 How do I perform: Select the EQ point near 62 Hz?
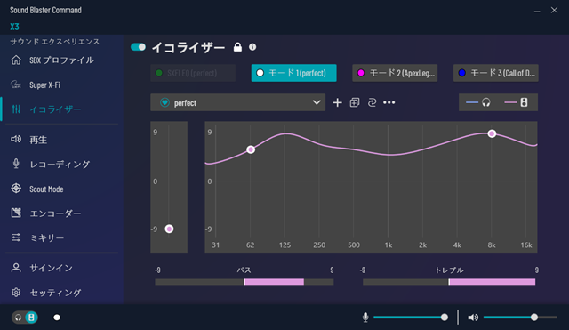pyautogui.click(x=251, y=149)
